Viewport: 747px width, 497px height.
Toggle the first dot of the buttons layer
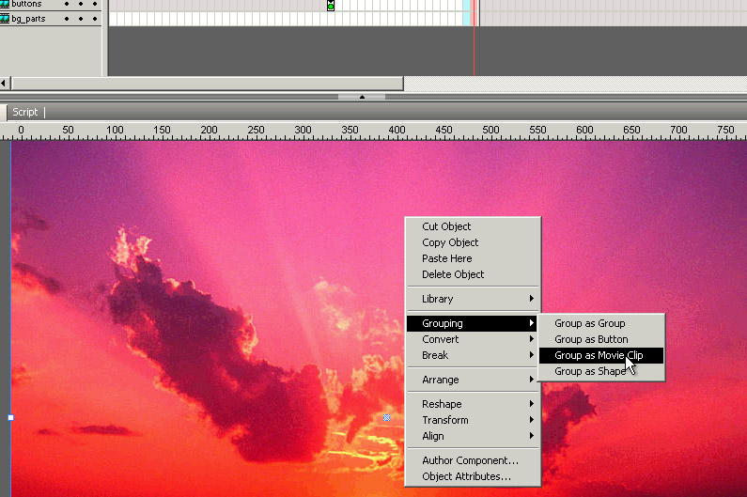67,5
